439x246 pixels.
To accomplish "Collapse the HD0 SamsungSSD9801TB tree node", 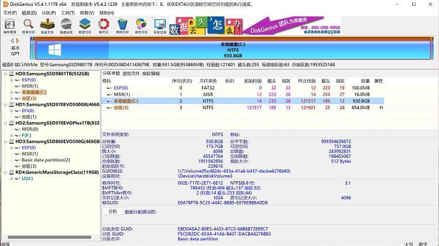I will pyautogui.click(x=5, y=74).
